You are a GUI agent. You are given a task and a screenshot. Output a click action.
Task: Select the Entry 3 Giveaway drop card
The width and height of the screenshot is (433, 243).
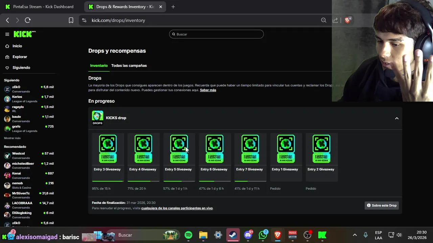108,157
